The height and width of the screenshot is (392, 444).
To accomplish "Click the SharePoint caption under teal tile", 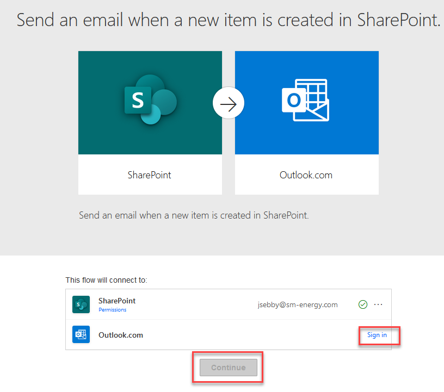I will [150, 175].
